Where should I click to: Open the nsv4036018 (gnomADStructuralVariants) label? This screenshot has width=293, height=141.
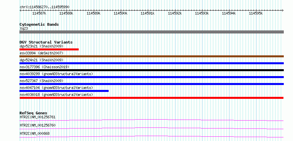[x=56, y=95]
